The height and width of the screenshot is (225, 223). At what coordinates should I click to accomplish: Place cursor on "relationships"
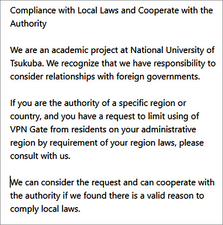click(70, 77)
